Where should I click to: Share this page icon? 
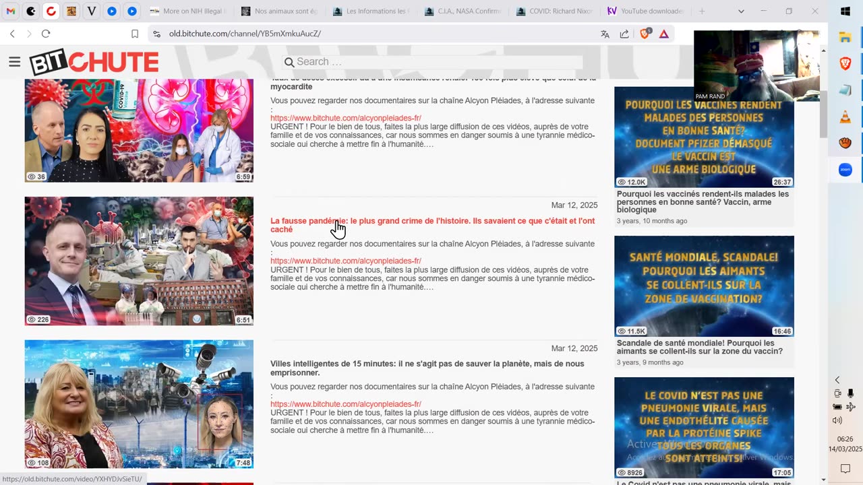(x=624, y=34)
